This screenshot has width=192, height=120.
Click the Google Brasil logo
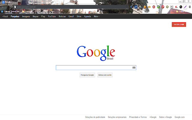click(96, 53)
